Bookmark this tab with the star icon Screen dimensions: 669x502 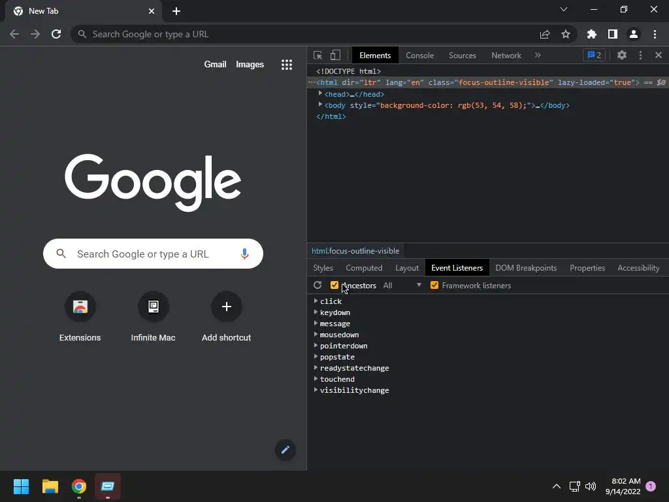(x=566, y=34)
